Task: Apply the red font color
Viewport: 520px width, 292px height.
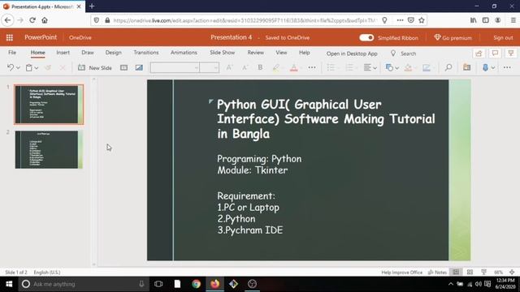Action: (293, 67)
